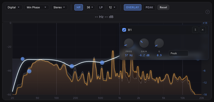Click the '-- Hz -- dB' readout
The image size is (214, 102).
coord(104,17)
